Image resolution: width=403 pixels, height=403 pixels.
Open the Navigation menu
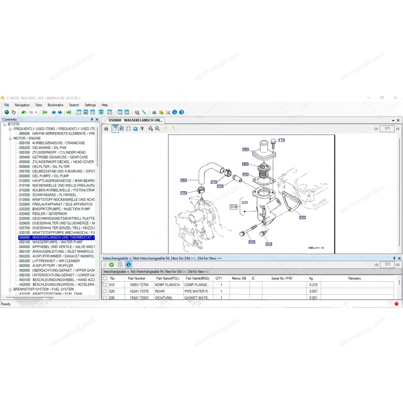[22, 105]
